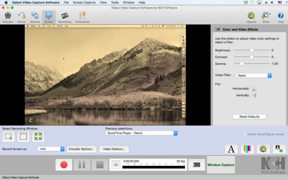This screenshot has width=288, height=180.
Task: Flip the video vertically
Action: 254,95
